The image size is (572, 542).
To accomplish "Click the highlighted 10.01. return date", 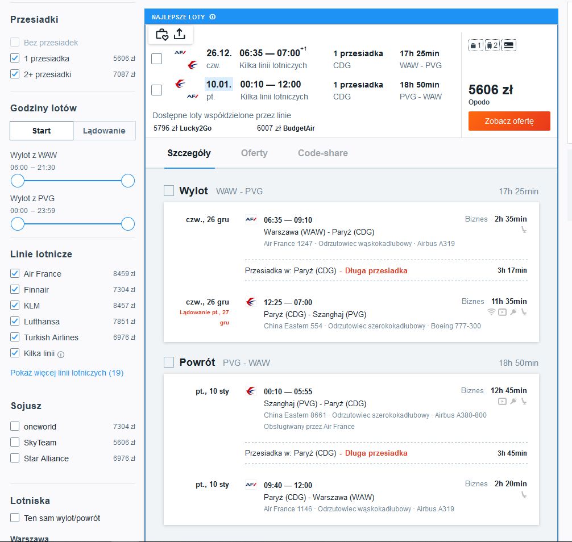I will [x=219, y=84].
